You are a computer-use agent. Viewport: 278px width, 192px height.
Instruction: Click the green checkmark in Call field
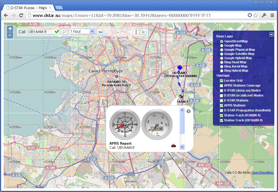pyautogui.click(x=57, y=32)
